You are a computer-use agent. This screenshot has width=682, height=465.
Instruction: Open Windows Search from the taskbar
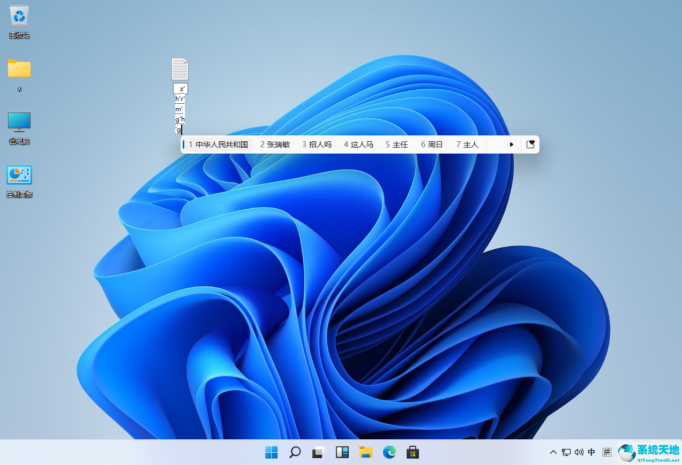tap(295, 452)
